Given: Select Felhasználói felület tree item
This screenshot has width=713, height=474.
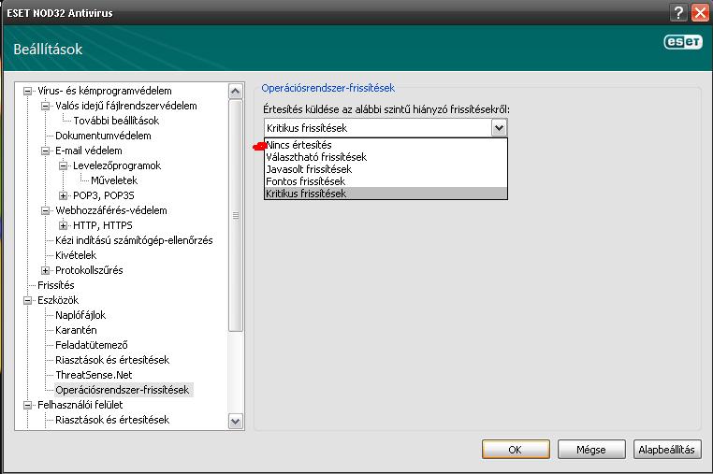Looking at the screenshot, I should point(80,405).
